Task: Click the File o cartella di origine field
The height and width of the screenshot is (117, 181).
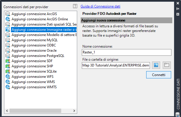Action: coord(116,65)
